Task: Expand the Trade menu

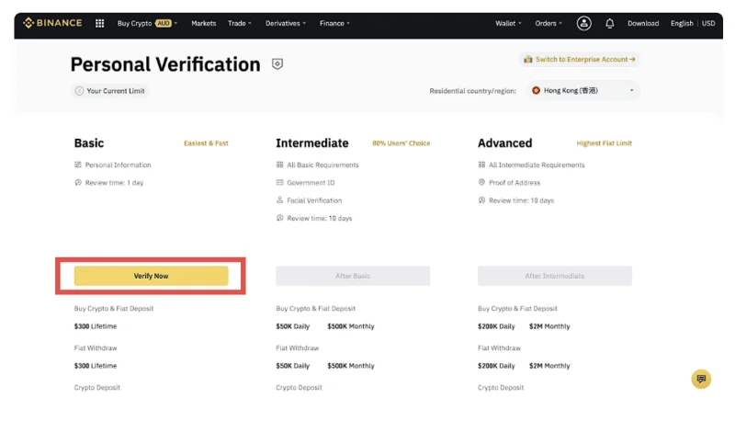Action: [x=239, y=23]
